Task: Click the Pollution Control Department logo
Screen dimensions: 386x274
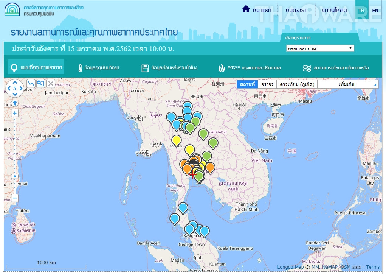Action: click(12, 9)
